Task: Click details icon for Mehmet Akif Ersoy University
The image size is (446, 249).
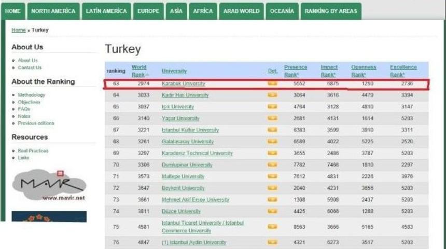Action: [x=272, y=200]
